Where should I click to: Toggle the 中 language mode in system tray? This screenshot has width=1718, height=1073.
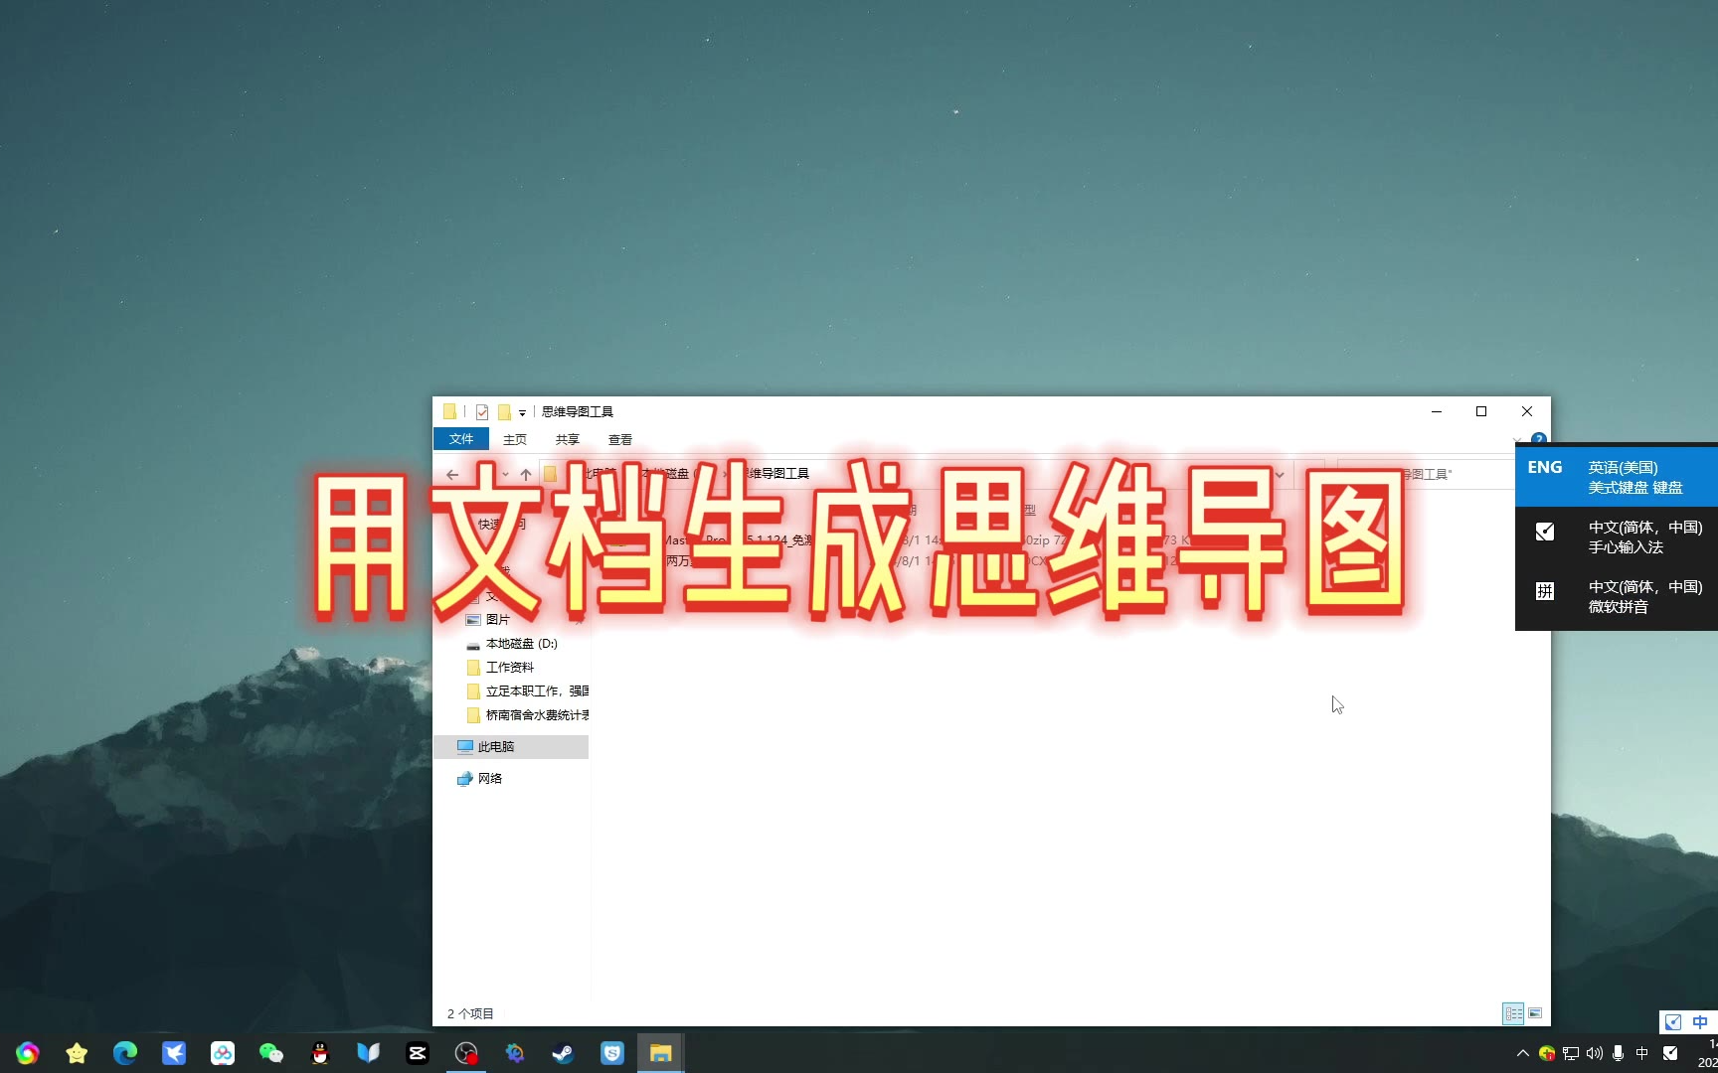[x=1642, y=1053]
